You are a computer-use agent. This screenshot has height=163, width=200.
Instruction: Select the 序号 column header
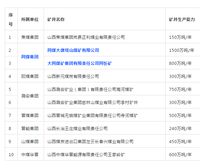11,19
